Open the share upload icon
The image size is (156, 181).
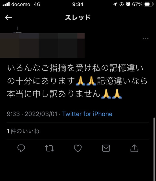134,148
